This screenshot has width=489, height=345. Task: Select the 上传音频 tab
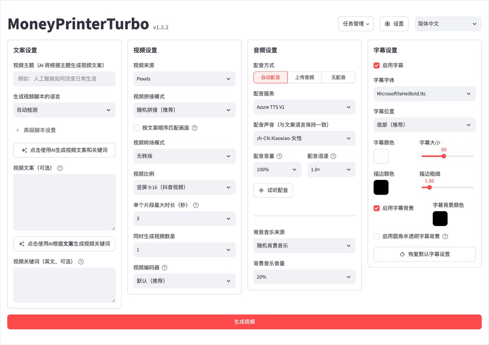[x=304, y=77]
